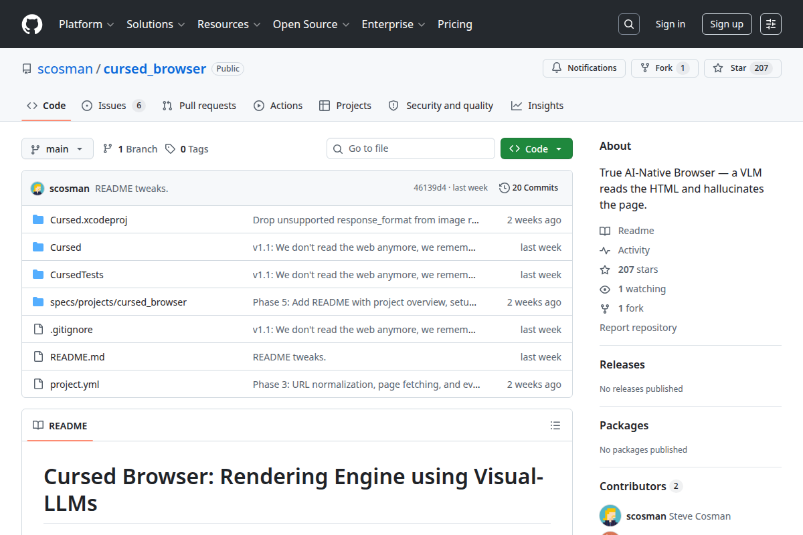Viewport: 803px width, 535px height.
Task: Open the appearance settings icon next to Sign up
Action: coord(771,24)
